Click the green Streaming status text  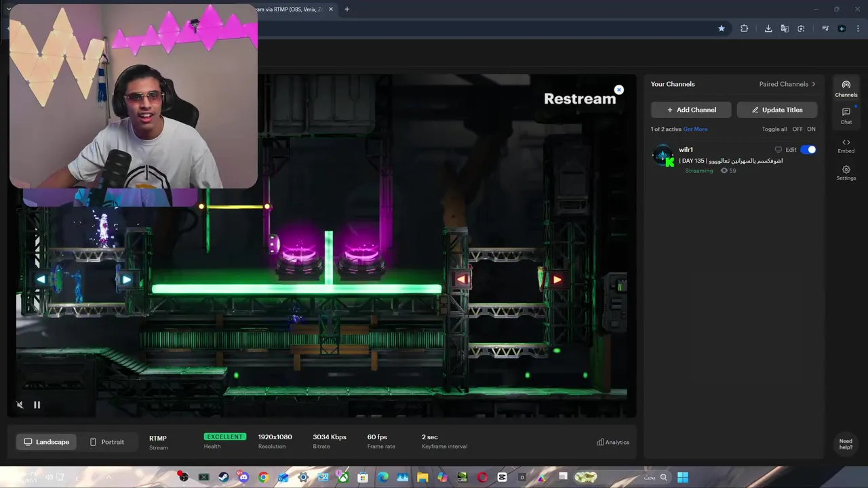click(x=698, y=171)
